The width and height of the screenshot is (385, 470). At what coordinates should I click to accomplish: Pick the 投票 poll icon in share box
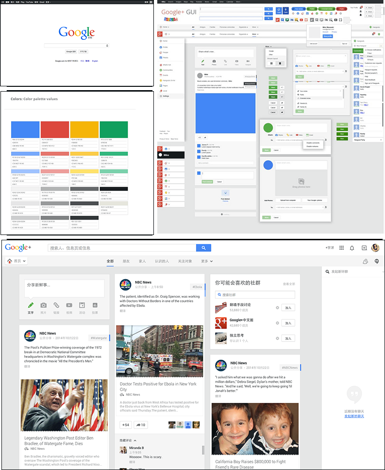click(95, 305)
